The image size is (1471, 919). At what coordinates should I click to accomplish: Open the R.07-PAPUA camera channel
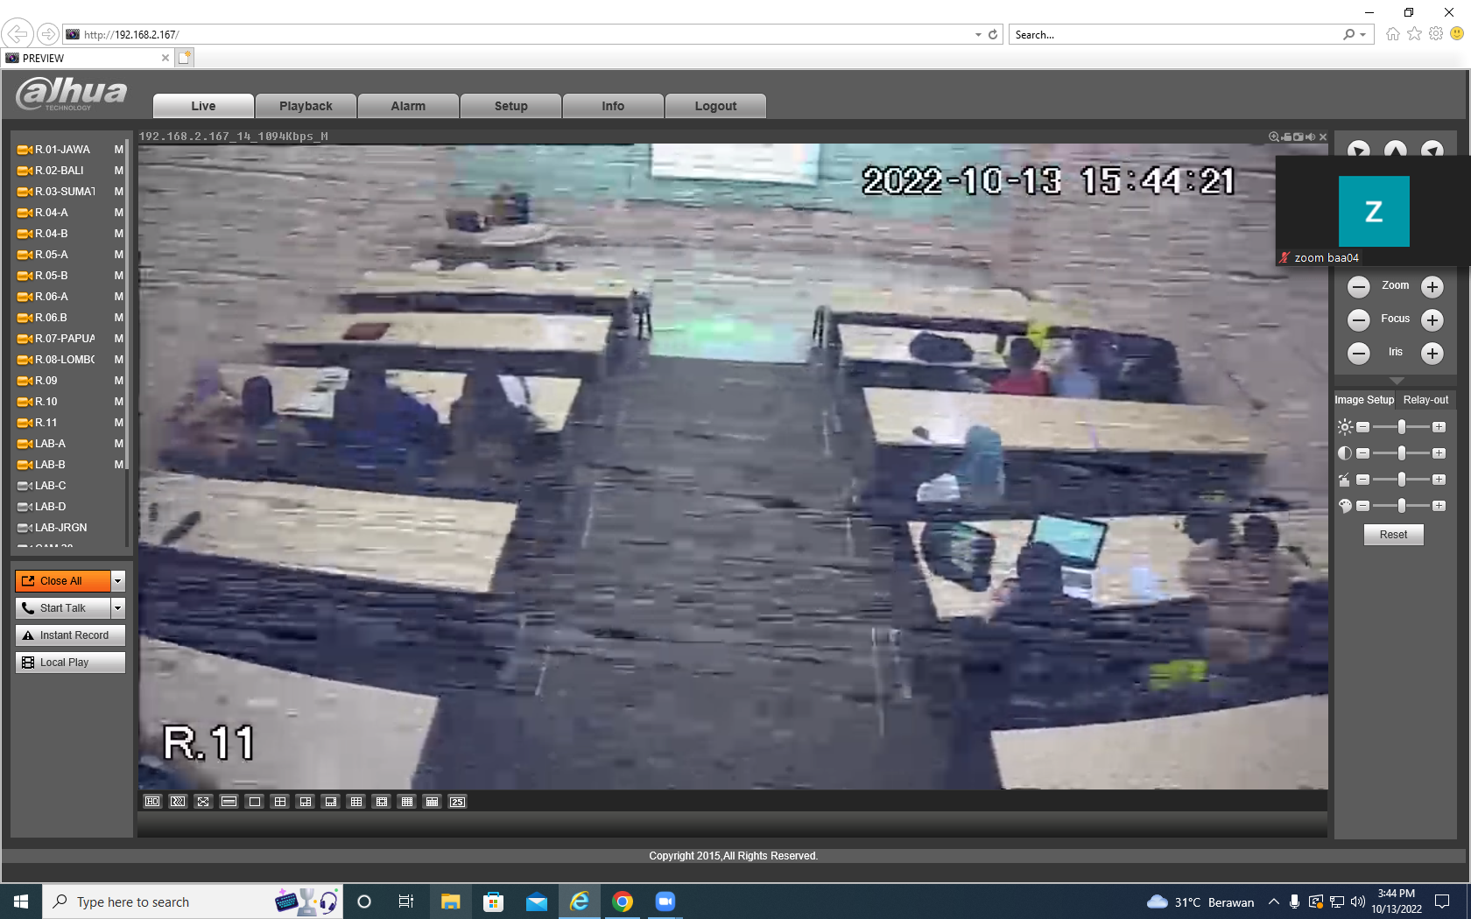65,339
